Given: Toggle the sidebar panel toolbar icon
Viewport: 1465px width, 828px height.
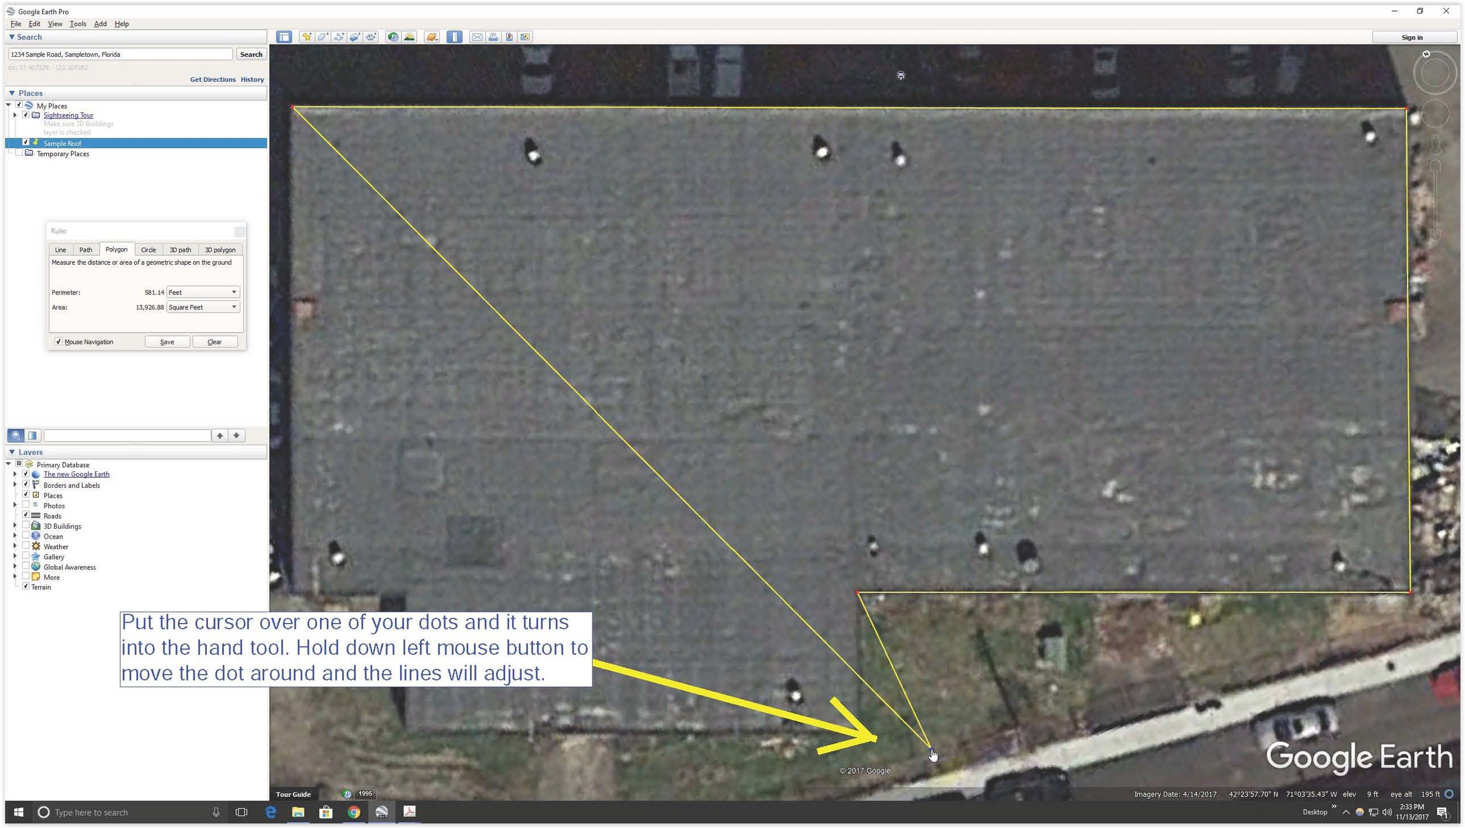Looking at the screenshot, I should (x=284, y=37).
